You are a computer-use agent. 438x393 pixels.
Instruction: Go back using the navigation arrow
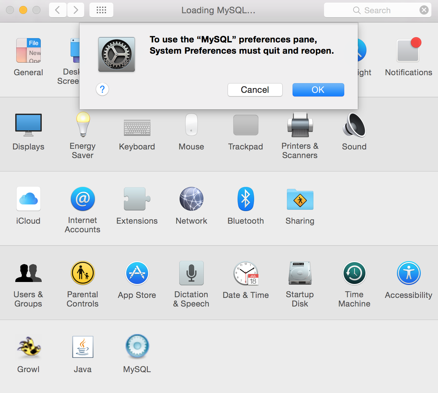(x=57, y=10)
